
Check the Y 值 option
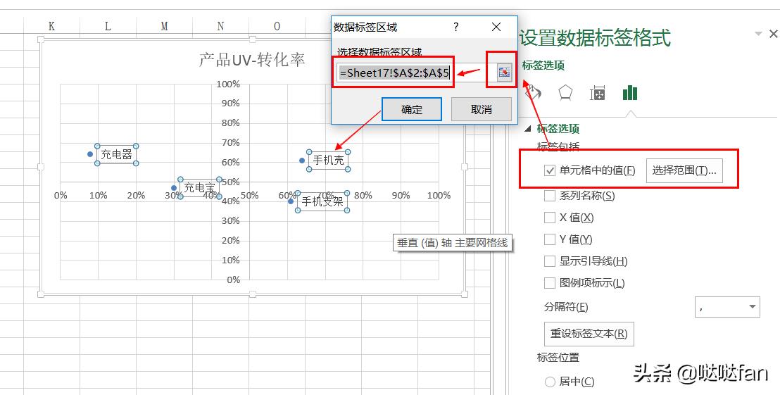[550, 239]
